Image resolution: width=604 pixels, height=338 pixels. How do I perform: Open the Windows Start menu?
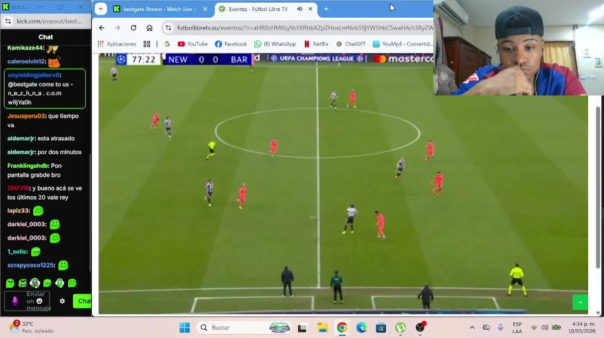pyautogui.click(x=184, y=327)
